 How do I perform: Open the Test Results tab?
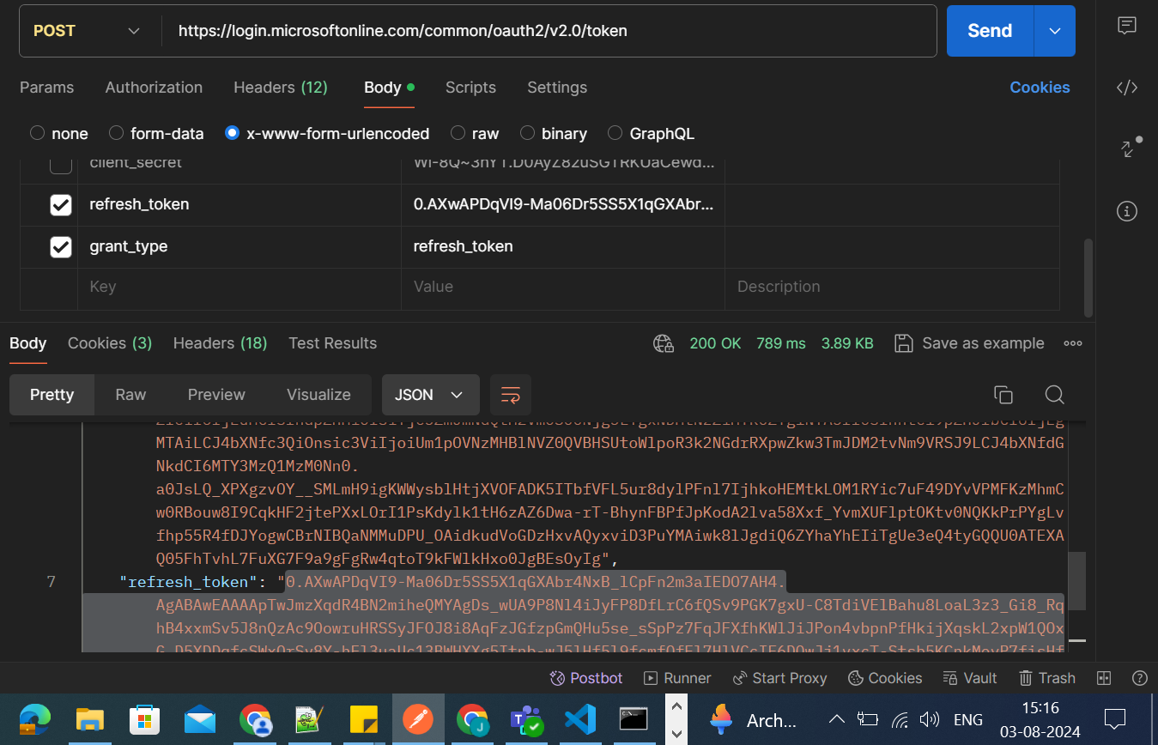coord(332,343)
